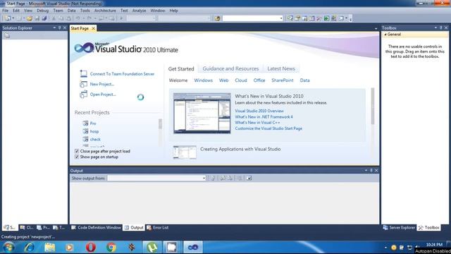The width and height of the screenshot is (451, 254).
Task: Click the Windows Start button
Action: click(8, 247)
